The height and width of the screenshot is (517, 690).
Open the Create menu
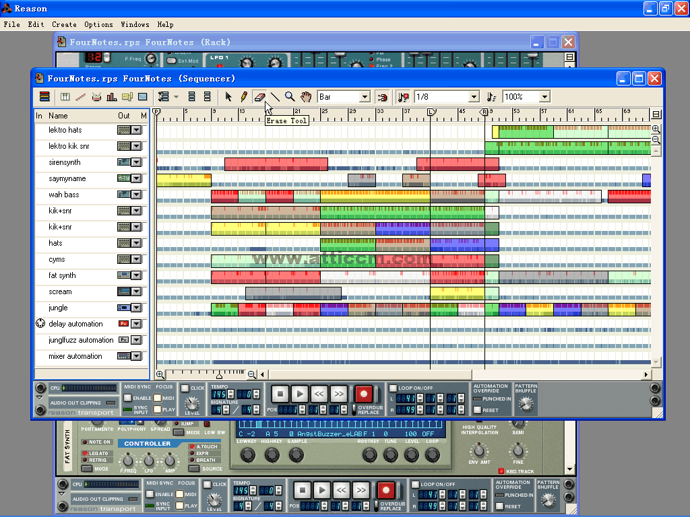pyautogui.click(x=64, y=25)
